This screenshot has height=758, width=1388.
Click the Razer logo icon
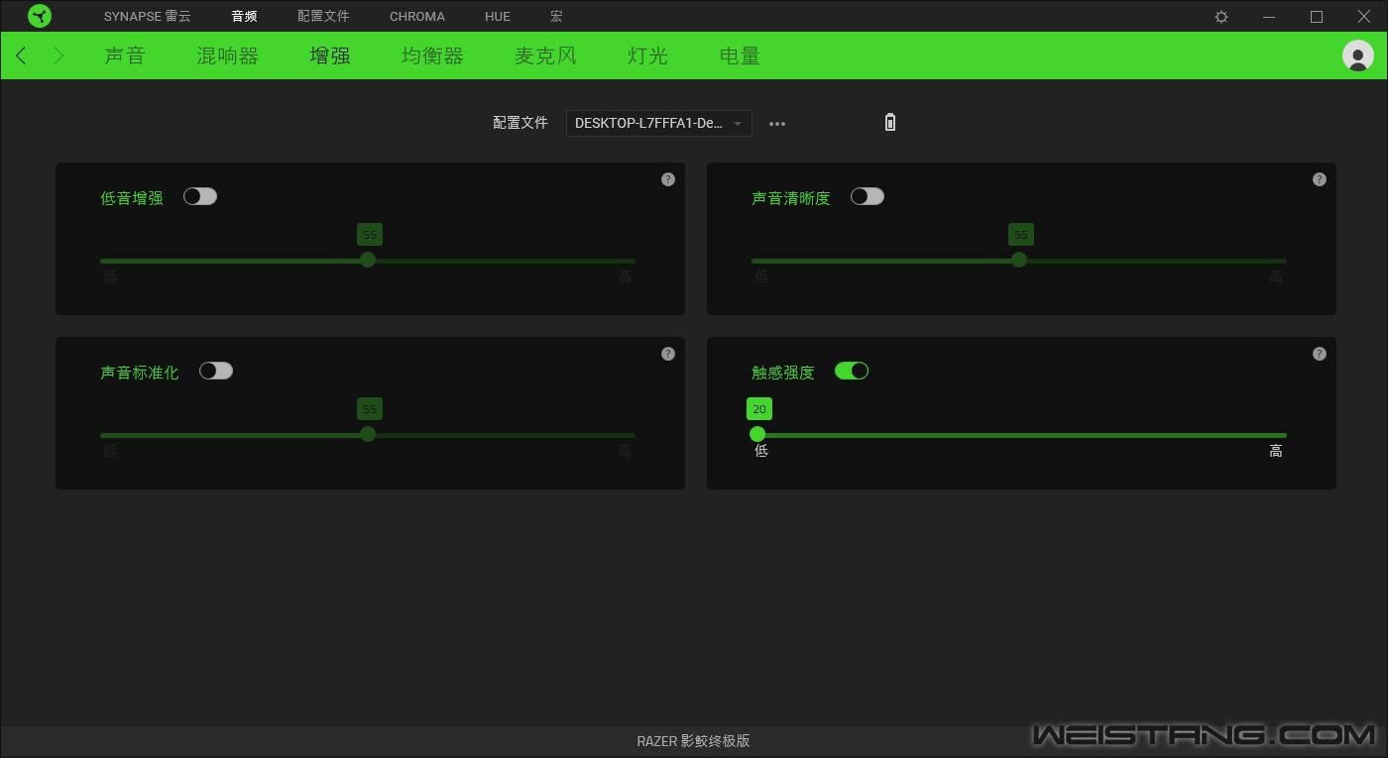40,16
